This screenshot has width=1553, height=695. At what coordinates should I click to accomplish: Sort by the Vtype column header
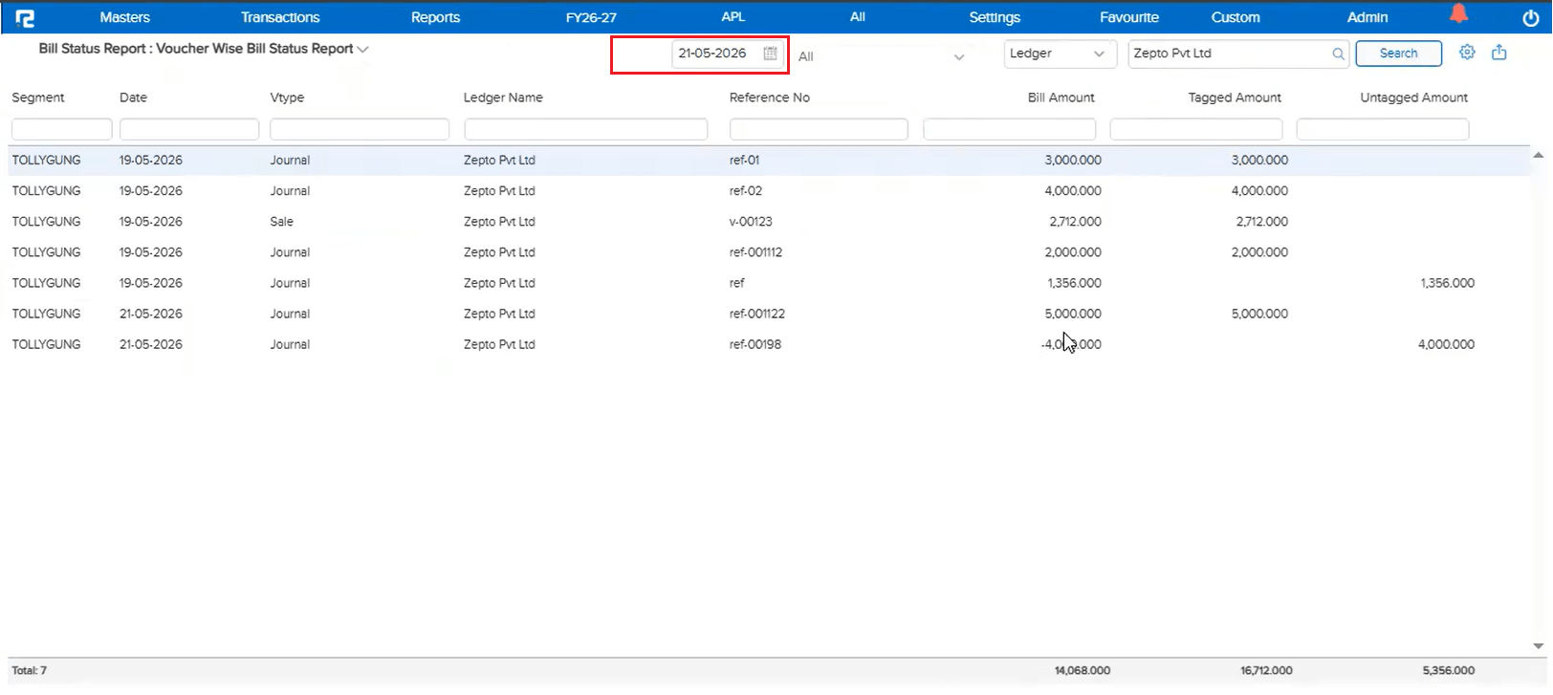287,98
